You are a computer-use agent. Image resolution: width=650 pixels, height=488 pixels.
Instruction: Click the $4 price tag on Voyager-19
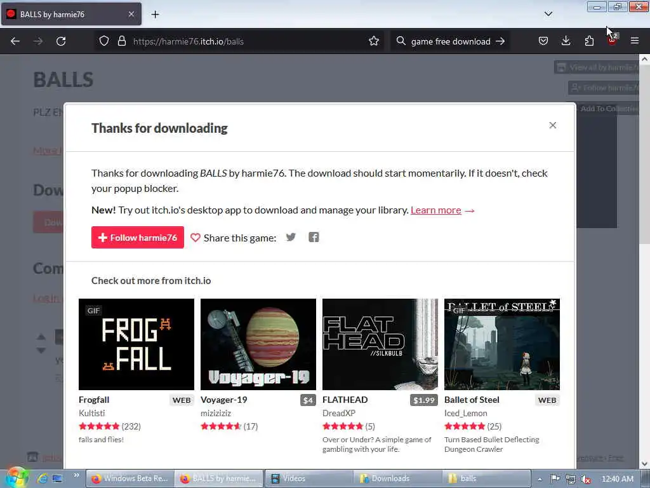click(x=308, y=400)
